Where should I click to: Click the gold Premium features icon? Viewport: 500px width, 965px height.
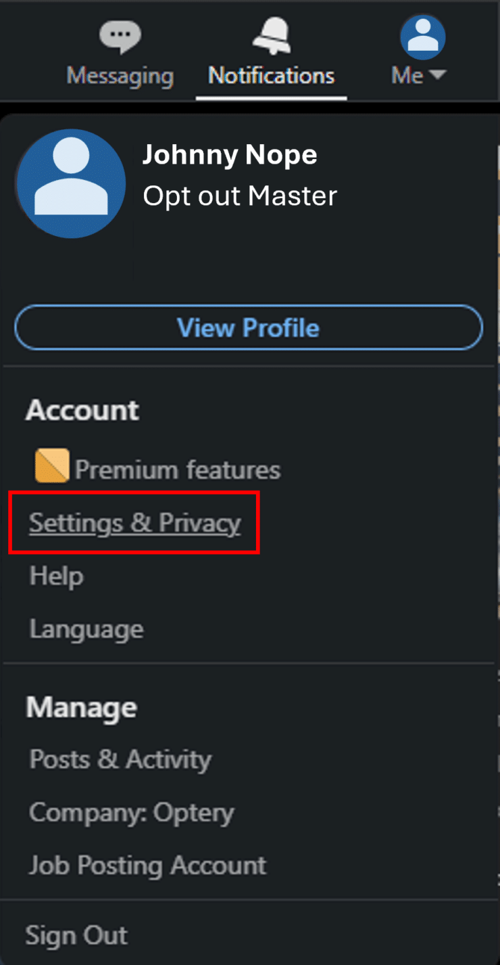[51, 466]
